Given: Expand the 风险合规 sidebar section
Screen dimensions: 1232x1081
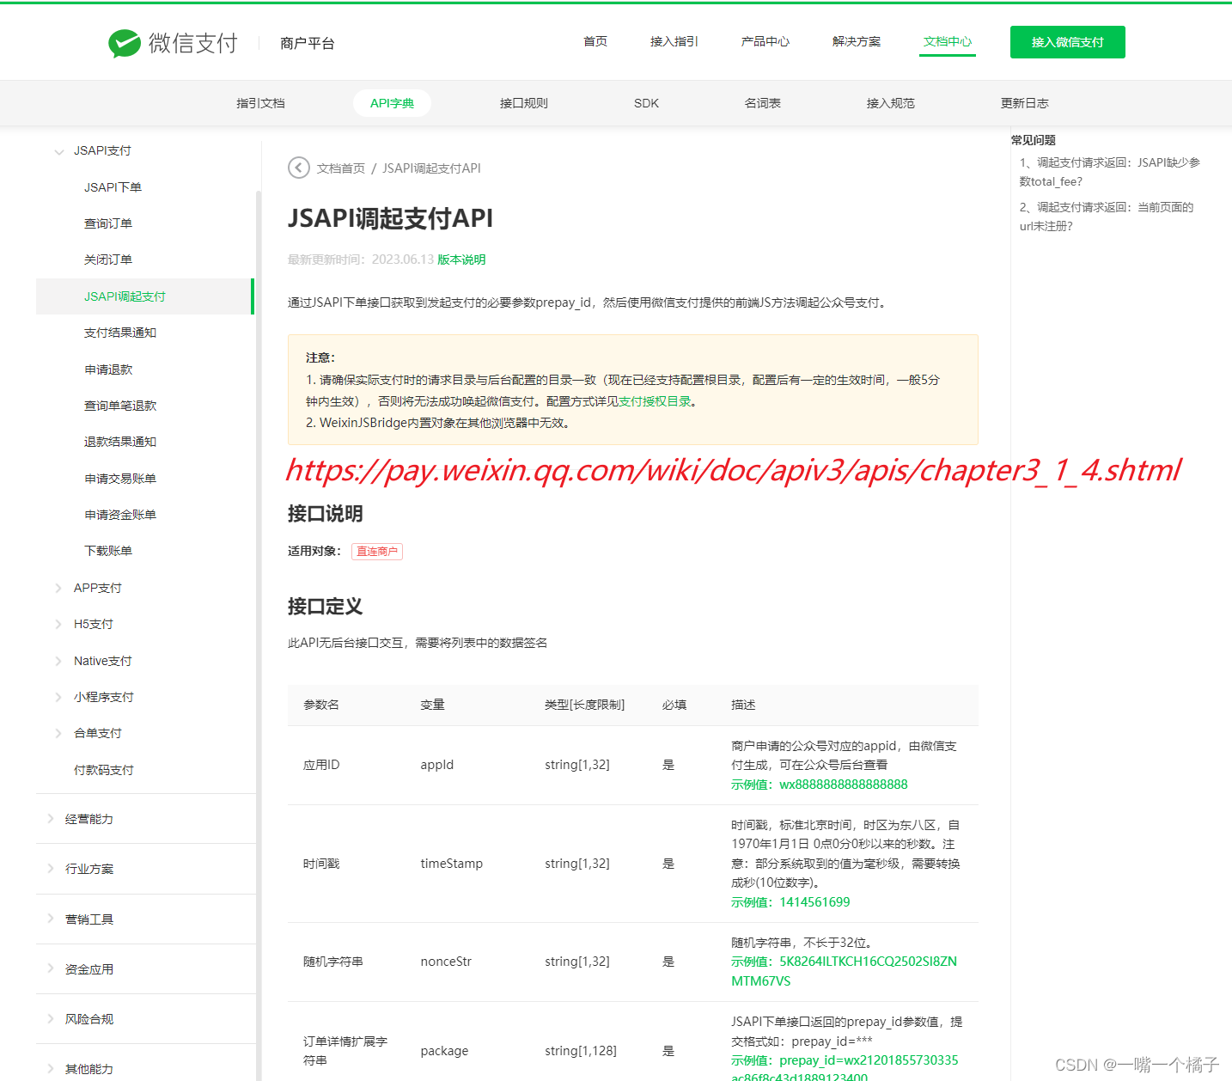Looking at the screenshot, I should pos(50,1018).
